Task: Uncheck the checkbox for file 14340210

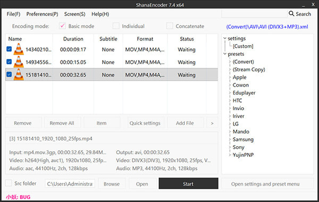Action: [x=9, y=49]
